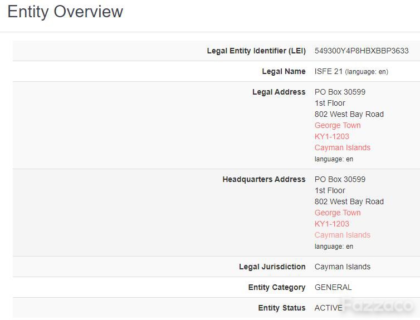Click the GENERAL category value

coord(333,287)
